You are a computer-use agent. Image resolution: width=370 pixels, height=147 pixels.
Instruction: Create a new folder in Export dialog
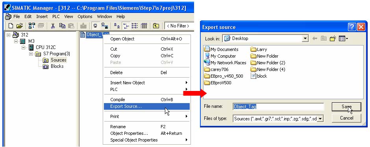tap(333, 38)
